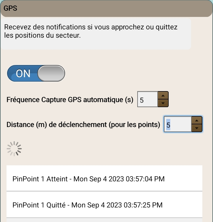The image size is (213, 222).
Task: Focus the Fréquence Capture GPS input field
Action: [148, 100]
